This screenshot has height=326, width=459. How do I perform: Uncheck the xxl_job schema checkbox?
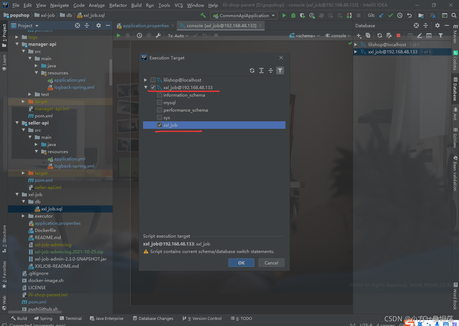coord(160,125)
